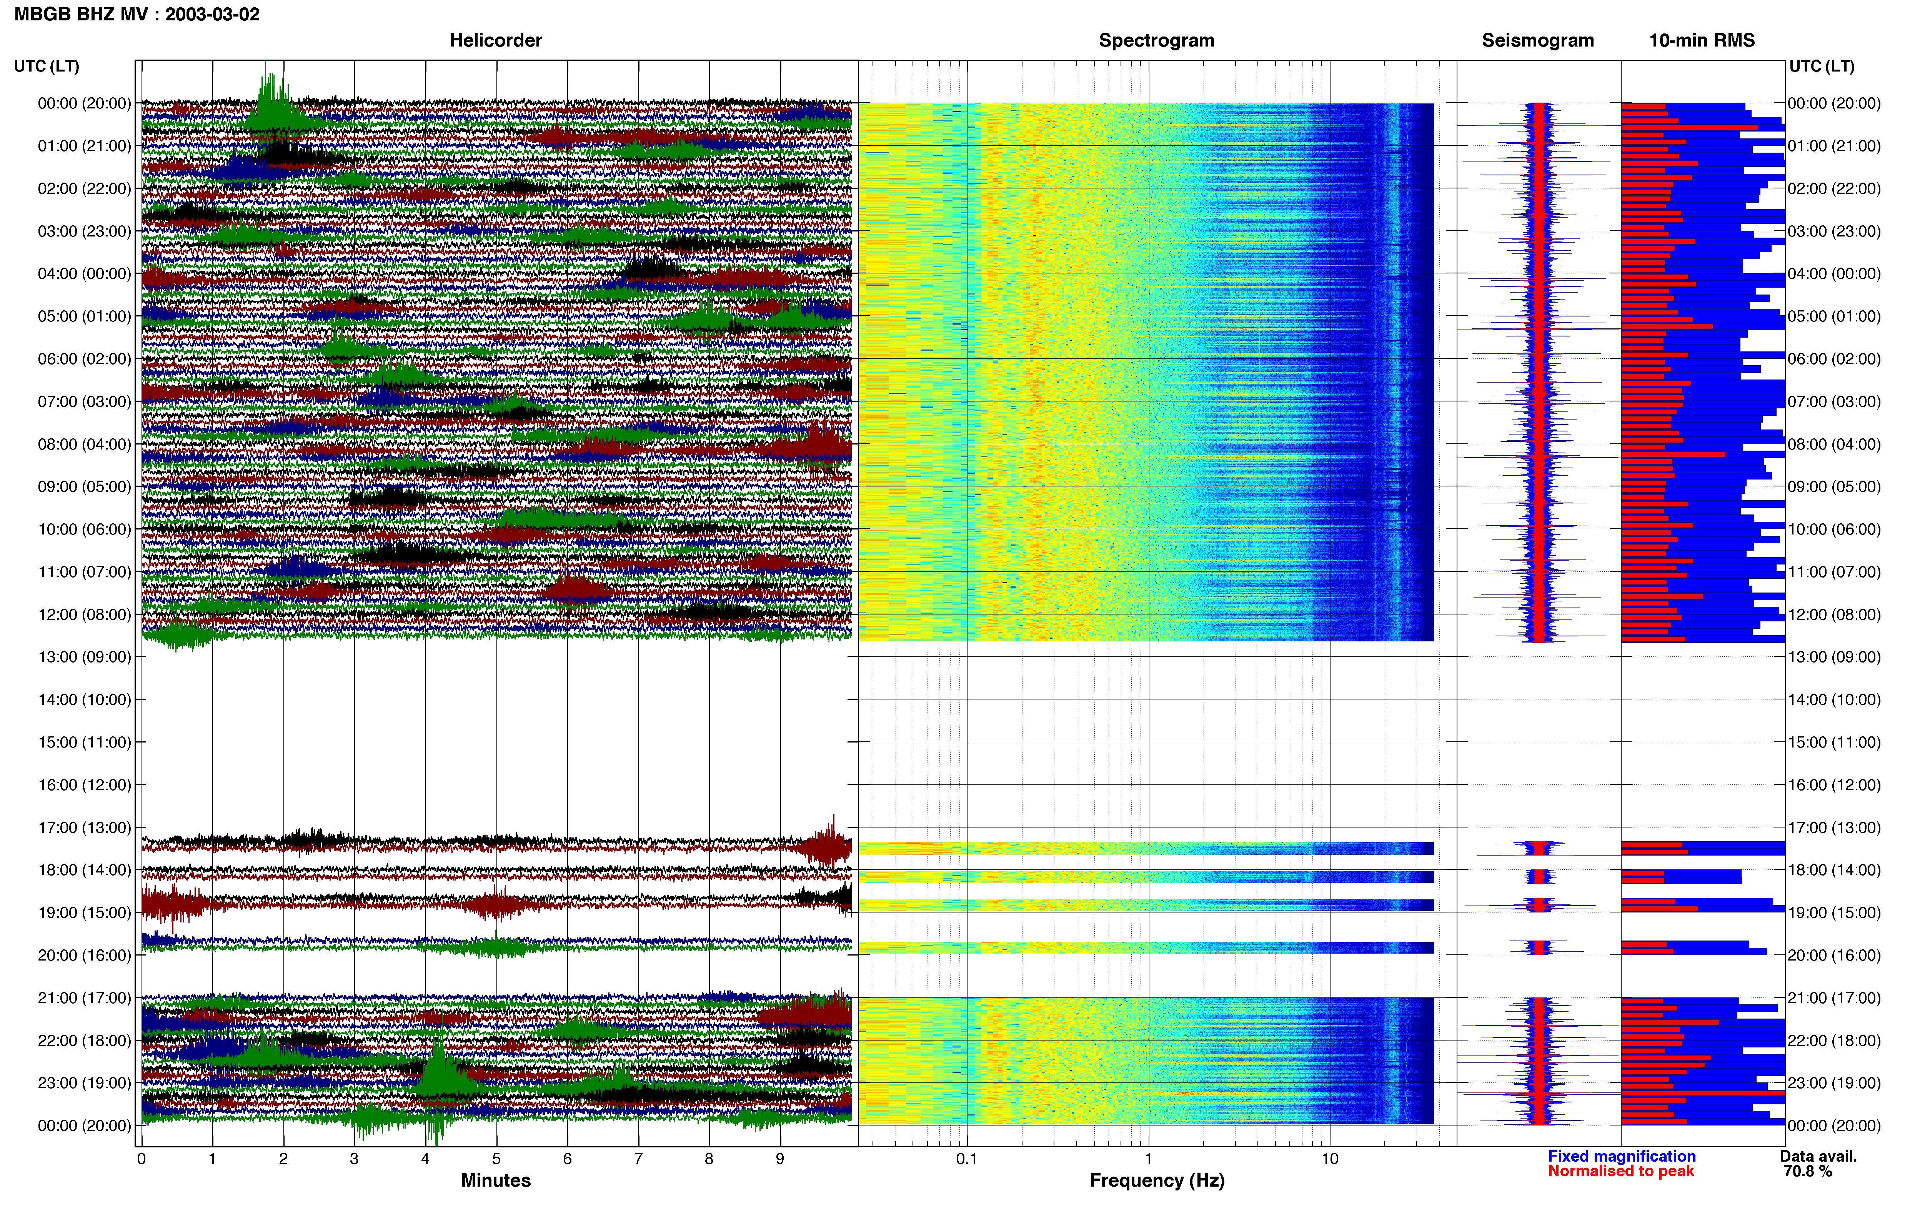Select the '0.1' frequency tick label

(967, 1159)
